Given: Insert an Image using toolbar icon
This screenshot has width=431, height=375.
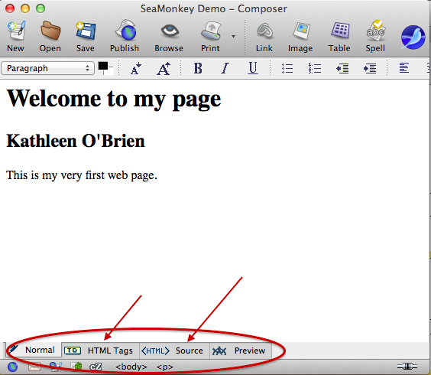Looking at the screenshot, I should click(302, 31).
